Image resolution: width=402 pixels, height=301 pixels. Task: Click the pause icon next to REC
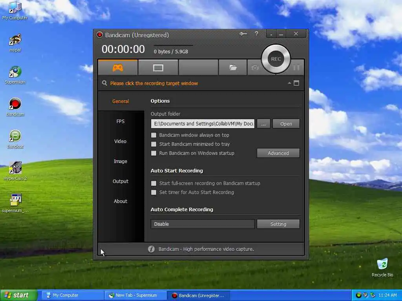pos(296,67)
